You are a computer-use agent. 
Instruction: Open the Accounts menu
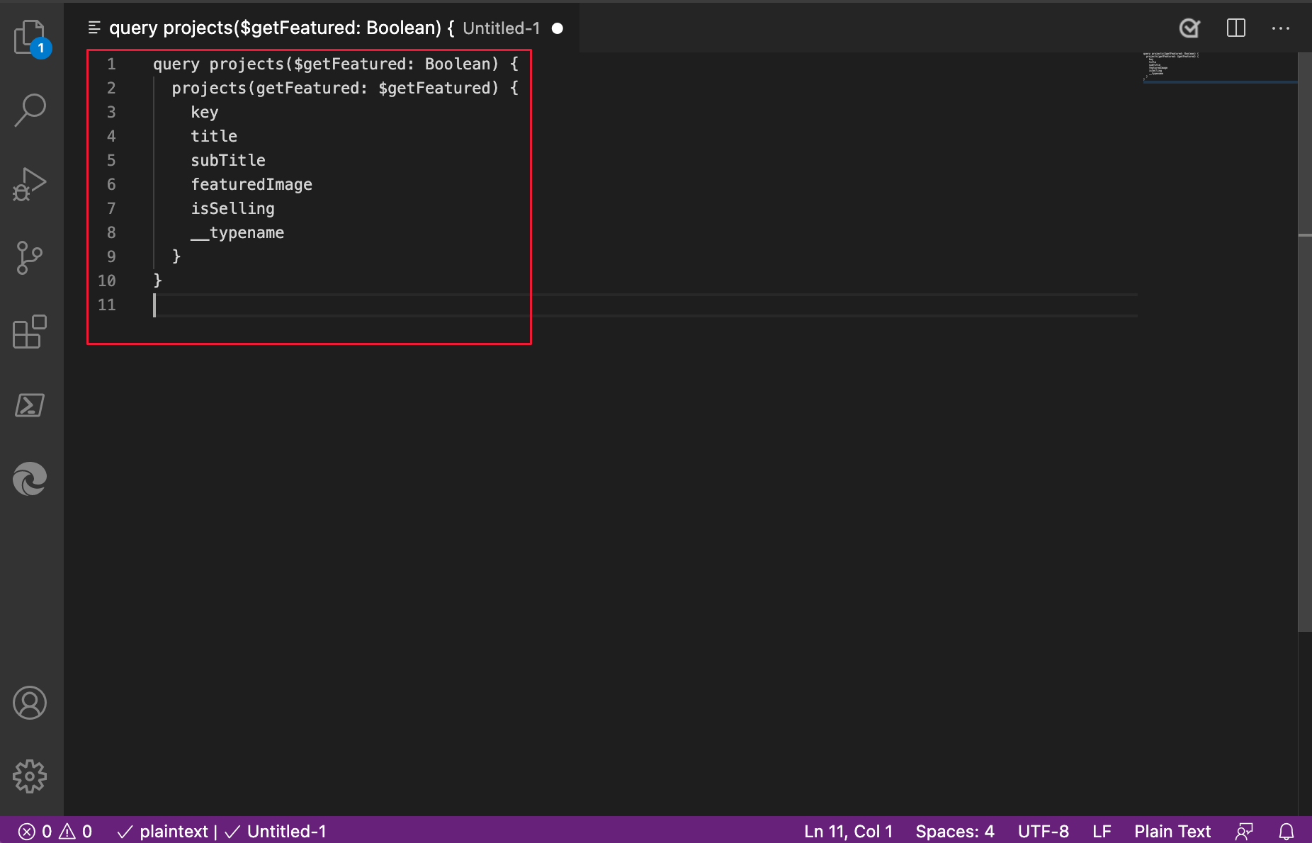tap(30, 703)
